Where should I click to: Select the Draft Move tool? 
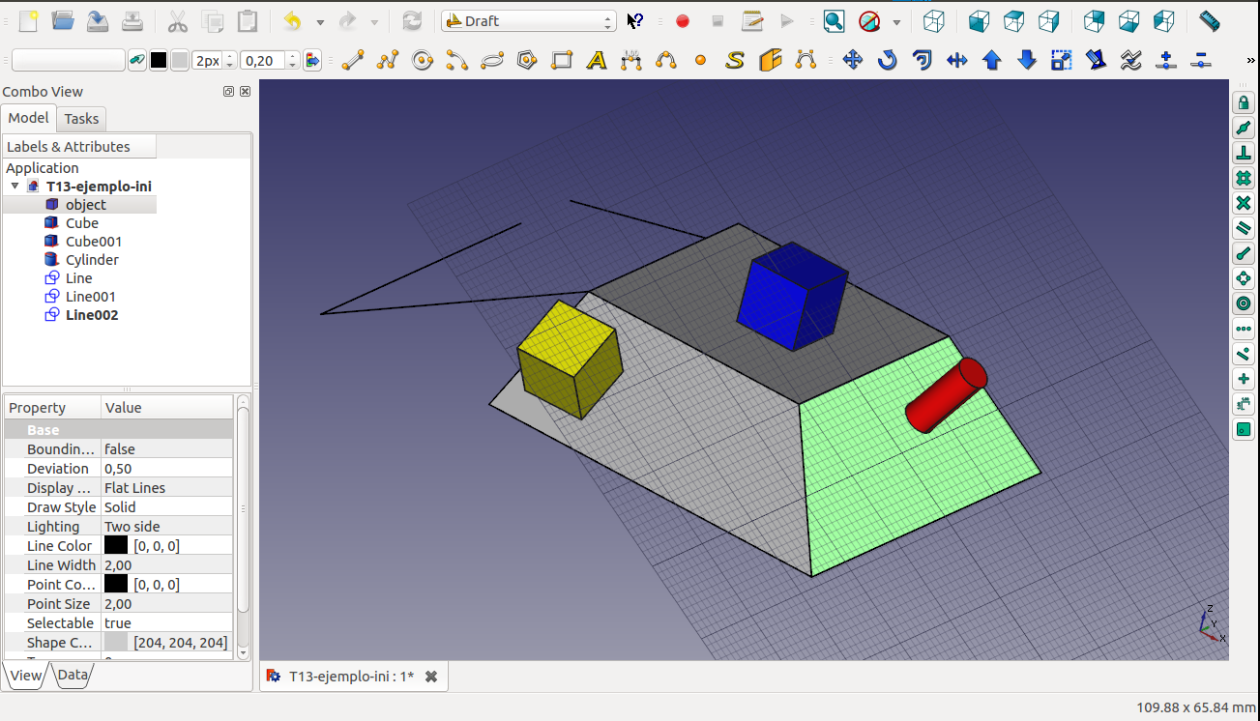[x=852, y=61]
